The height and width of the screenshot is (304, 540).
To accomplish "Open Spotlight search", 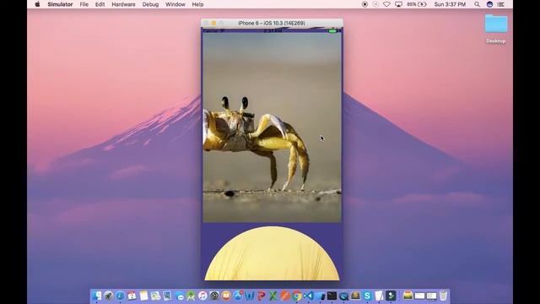I will pyautogui.click(x=477, y=4).
